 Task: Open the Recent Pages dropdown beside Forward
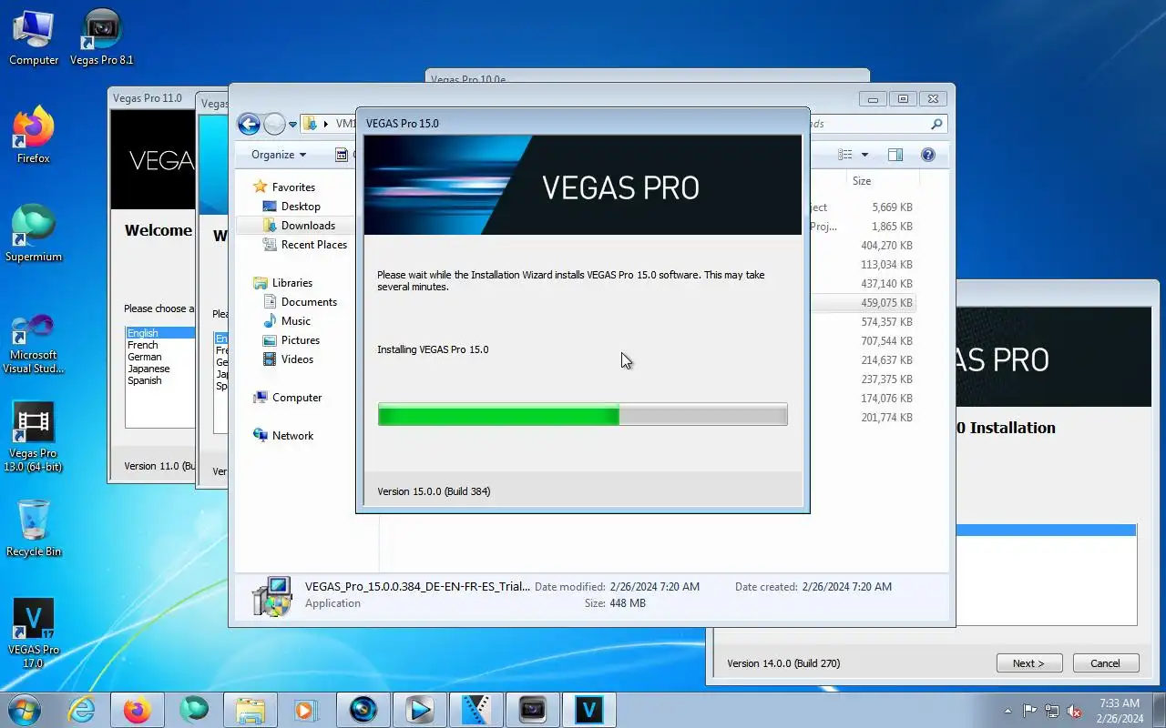(x=292, y=125)
